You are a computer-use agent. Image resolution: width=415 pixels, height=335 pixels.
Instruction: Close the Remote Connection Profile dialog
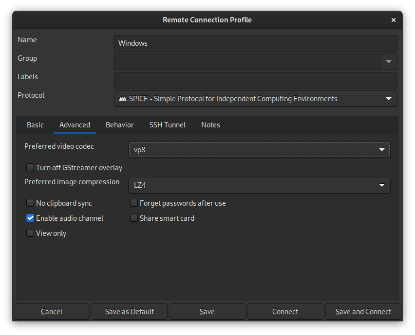click(x=393, y=20)
